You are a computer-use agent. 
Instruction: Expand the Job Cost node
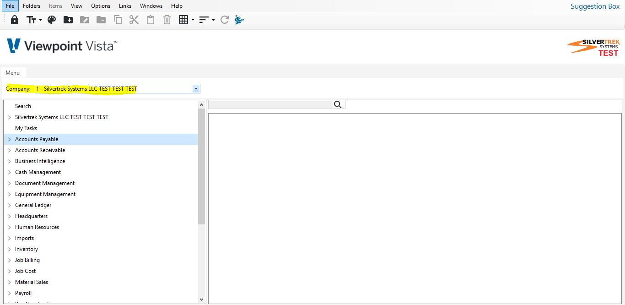point(10,271)
